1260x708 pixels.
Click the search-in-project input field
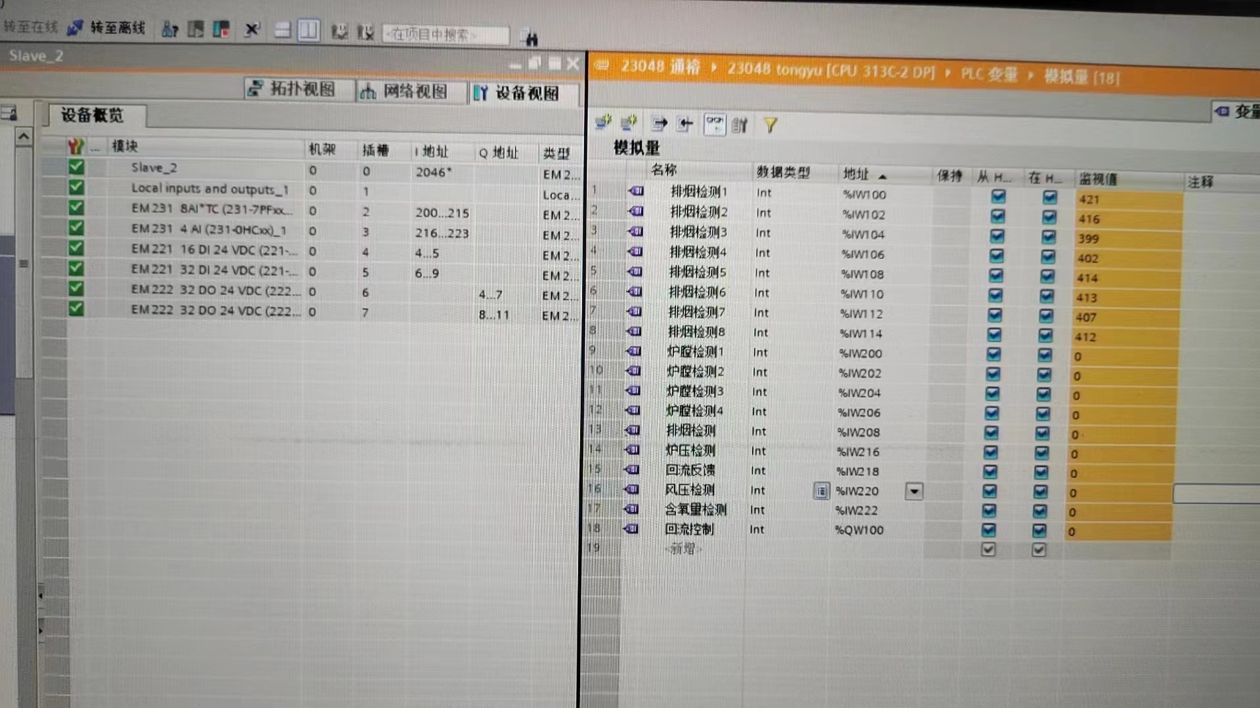pyautogui.click(x=446, y=34)
